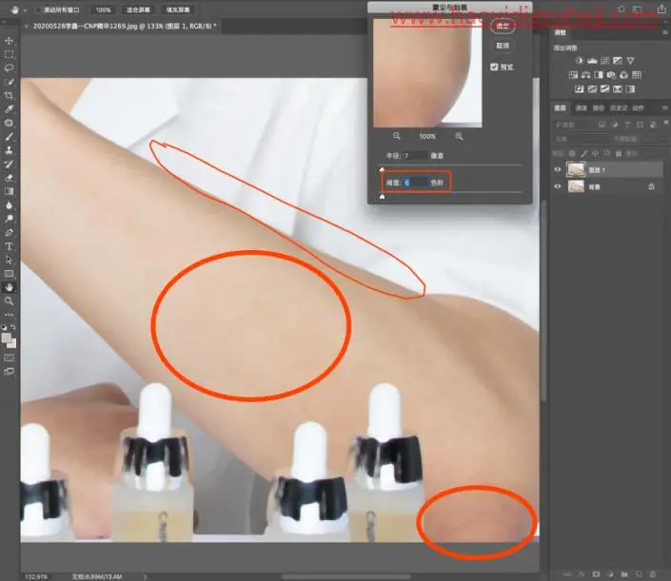This screenshot has width=671, height=581.
Task: Switch to the Actions tab
Action: [638, 108]
